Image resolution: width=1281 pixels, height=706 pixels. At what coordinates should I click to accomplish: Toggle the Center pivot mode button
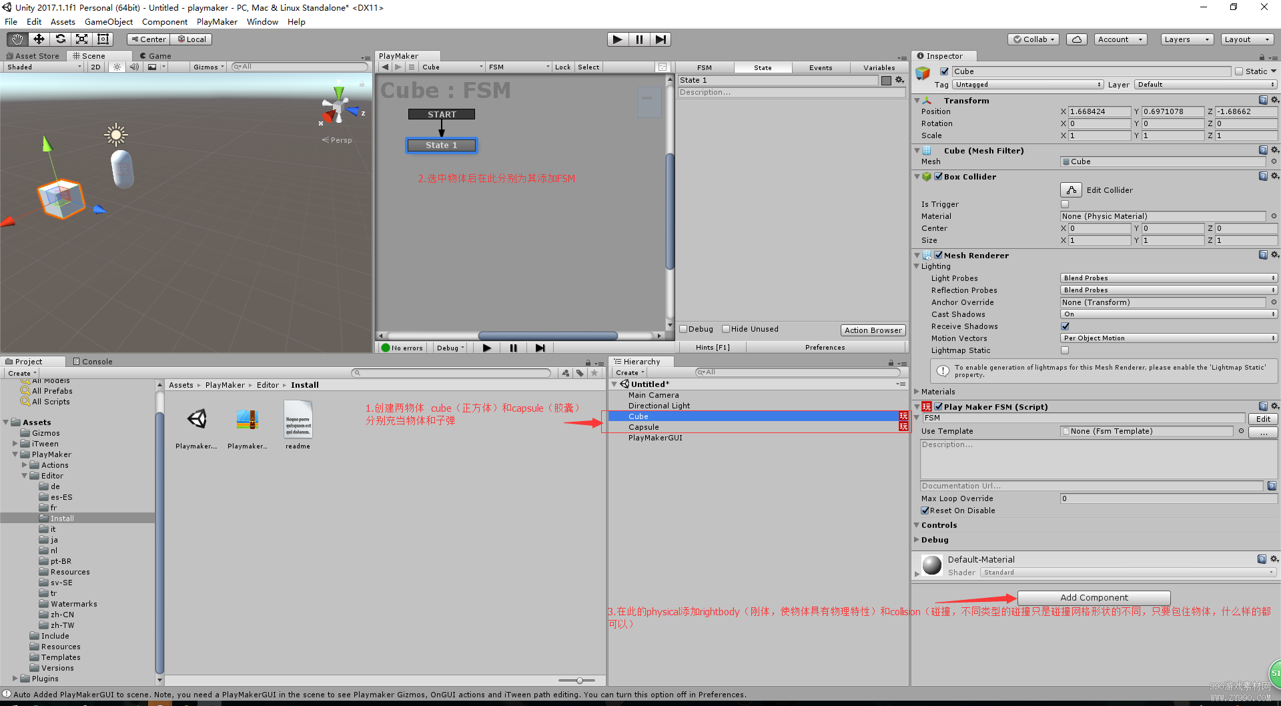pyautogui.click(x=149, y=39)
